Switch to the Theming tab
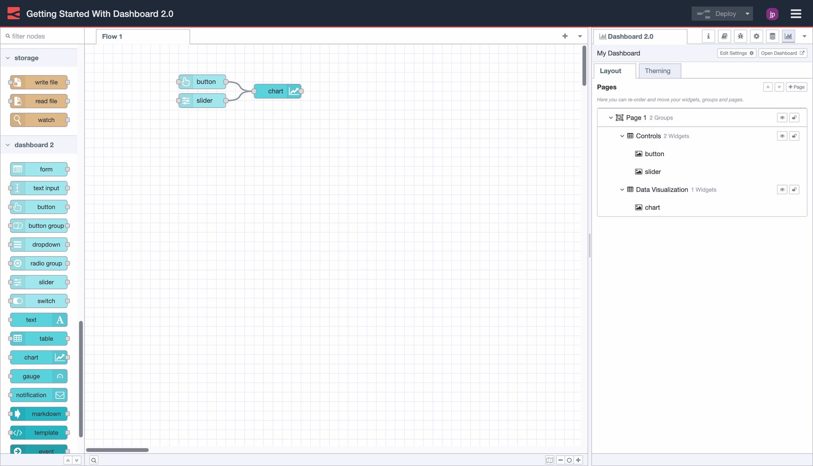This screenshot has width=813, height=466. click(658, 71)
